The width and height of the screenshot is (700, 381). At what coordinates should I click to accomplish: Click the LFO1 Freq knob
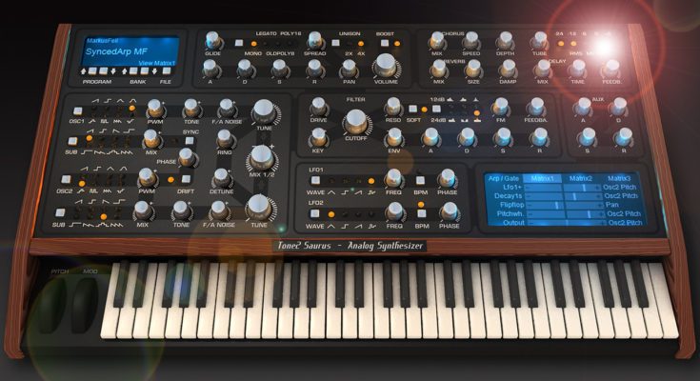coord(392,176)
